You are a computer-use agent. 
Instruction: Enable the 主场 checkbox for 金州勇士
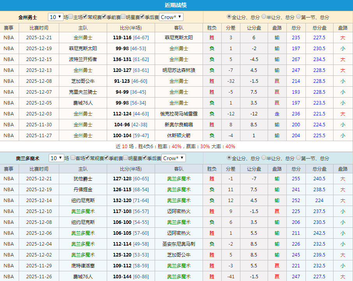[x=71, y=17]
